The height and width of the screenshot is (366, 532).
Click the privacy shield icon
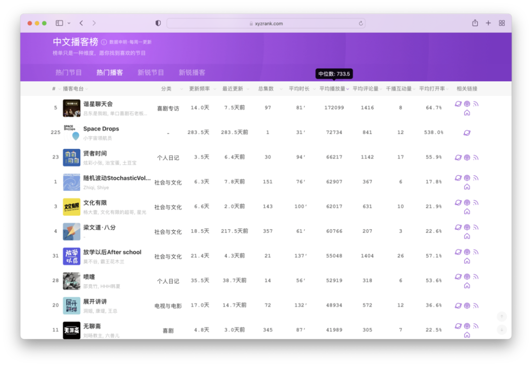click(x=158, y=23)
